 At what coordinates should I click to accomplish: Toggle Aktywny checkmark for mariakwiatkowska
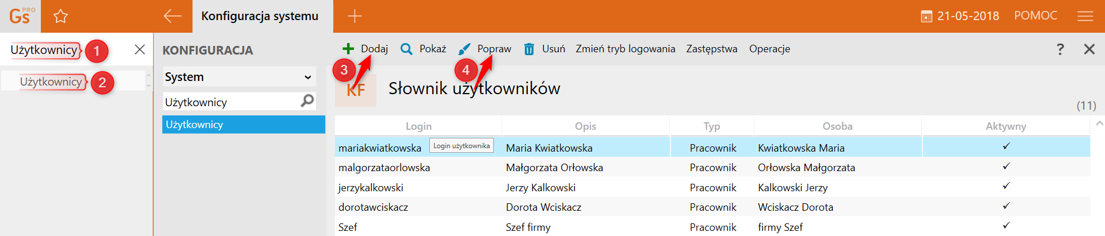(1006, 146)
